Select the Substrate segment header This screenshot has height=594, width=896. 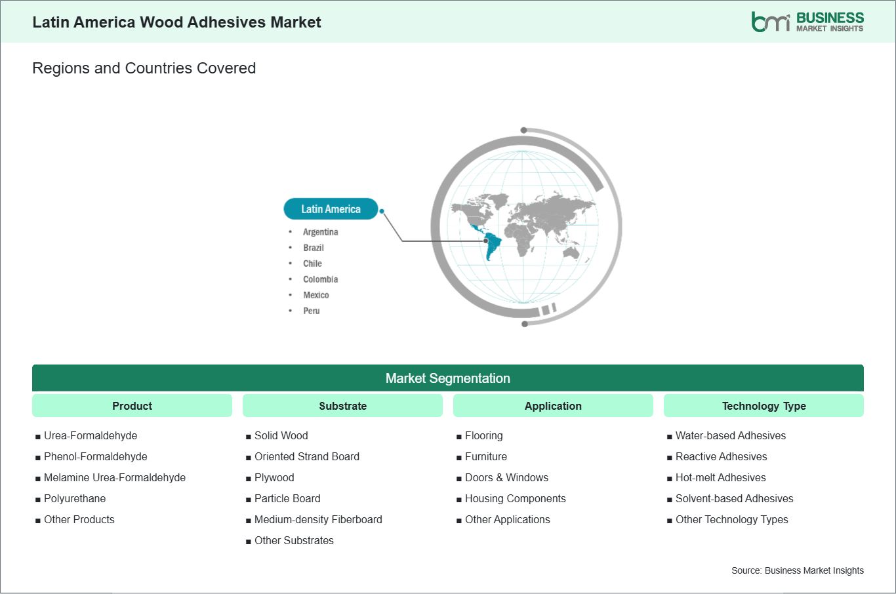coord(342,406)
